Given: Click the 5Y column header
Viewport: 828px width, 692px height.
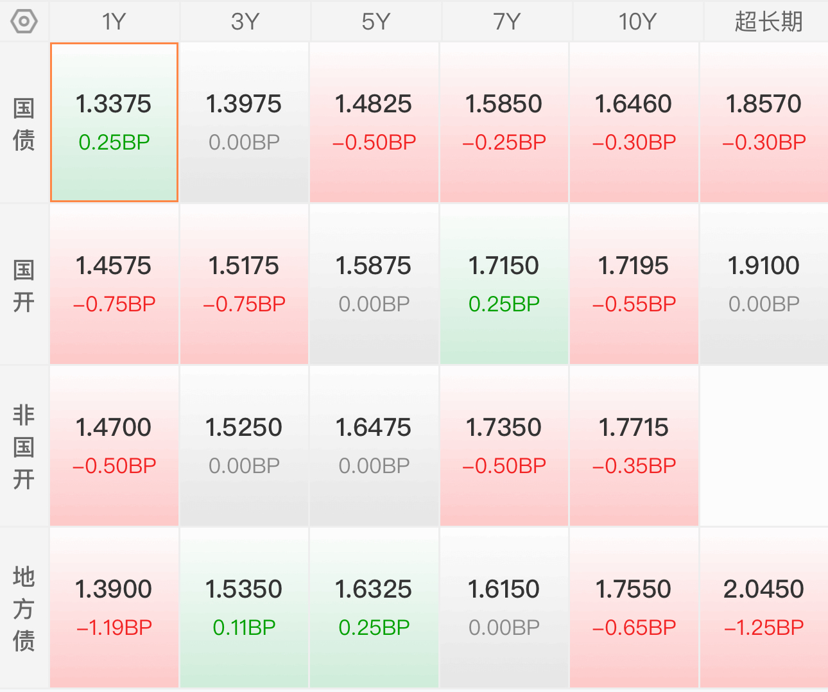Looking at the screenshot, I should [375, 21].
